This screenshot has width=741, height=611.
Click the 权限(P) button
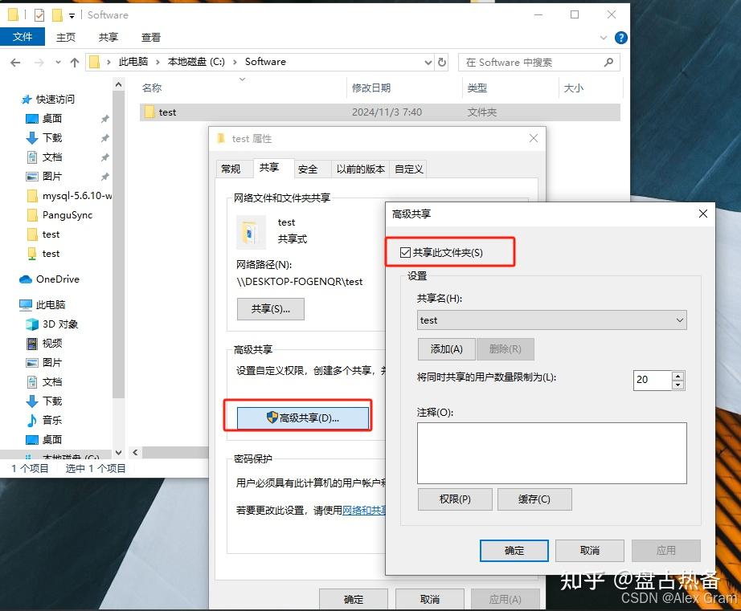pyautogui.click(x=454, y=499)
